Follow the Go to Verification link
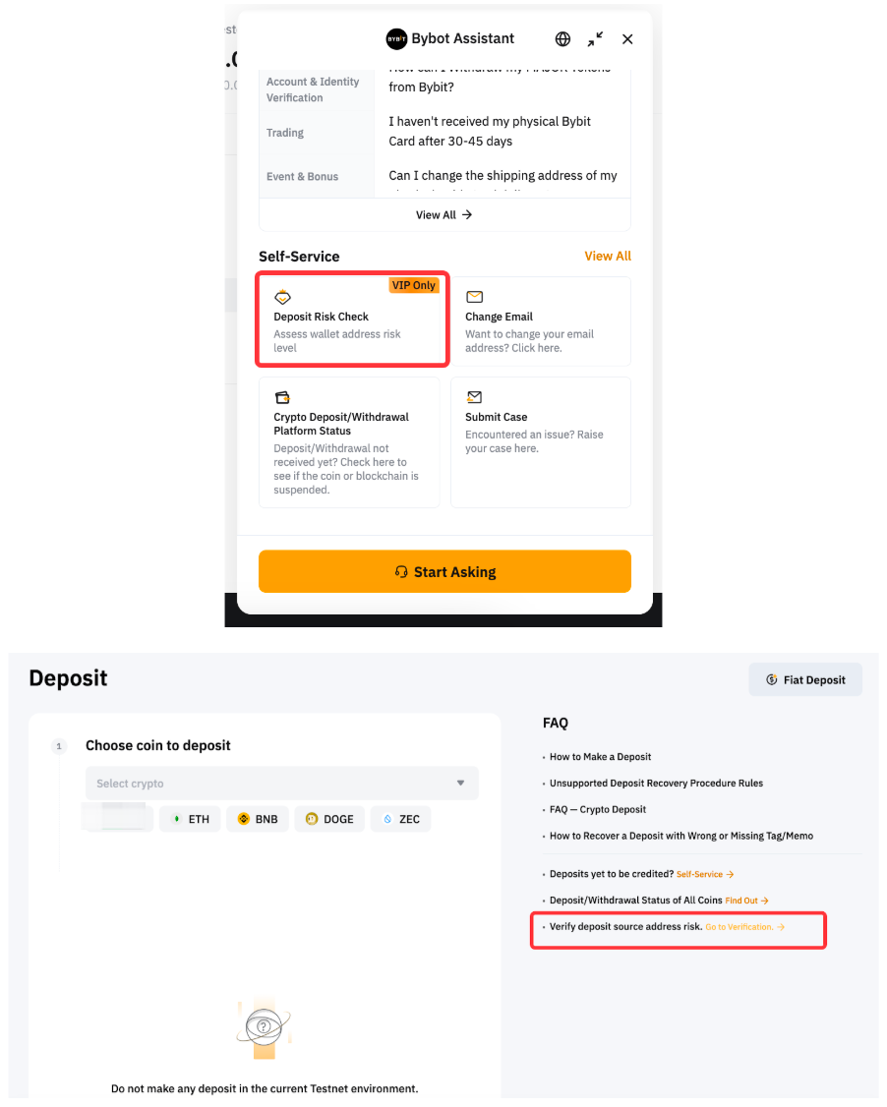 click(x=744, y=927)
